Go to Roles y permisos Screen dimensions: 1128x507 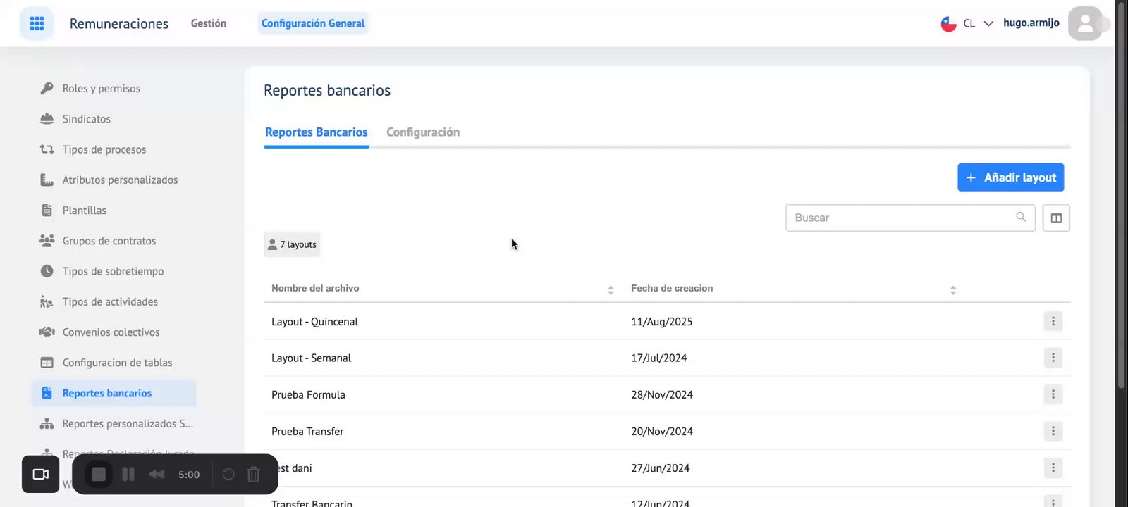coord(101,89)
